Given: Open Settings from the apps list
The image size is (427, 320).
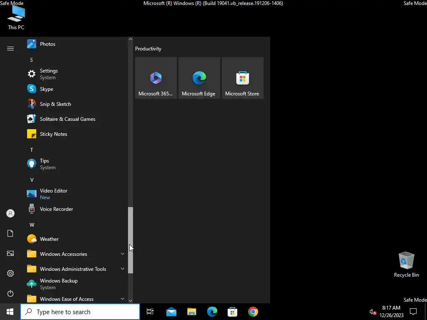Looking at the screenshot, I should coord(76,74).
